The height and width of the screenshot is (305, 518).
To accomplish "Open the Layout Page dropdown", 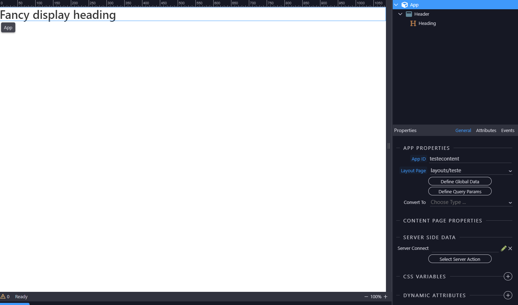I will [x=510, y=170].
